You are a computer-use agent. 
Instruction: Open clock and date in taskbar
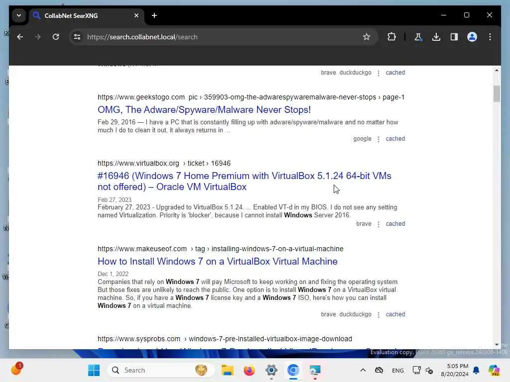(x=455, y=370)
